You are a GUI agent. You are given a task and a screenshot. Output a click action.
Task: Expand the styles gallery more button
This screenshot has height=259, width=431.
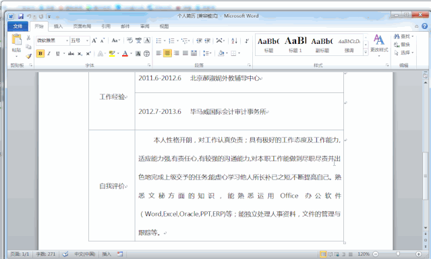[x=366, y=52]
